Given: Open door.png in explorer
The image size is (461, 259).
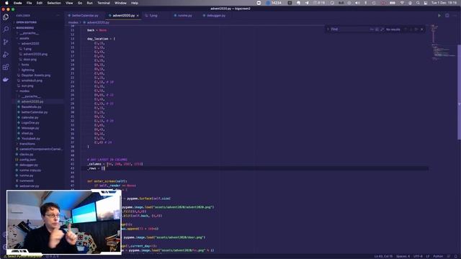Looking at the screenshot, I should [x=30, y=59].
